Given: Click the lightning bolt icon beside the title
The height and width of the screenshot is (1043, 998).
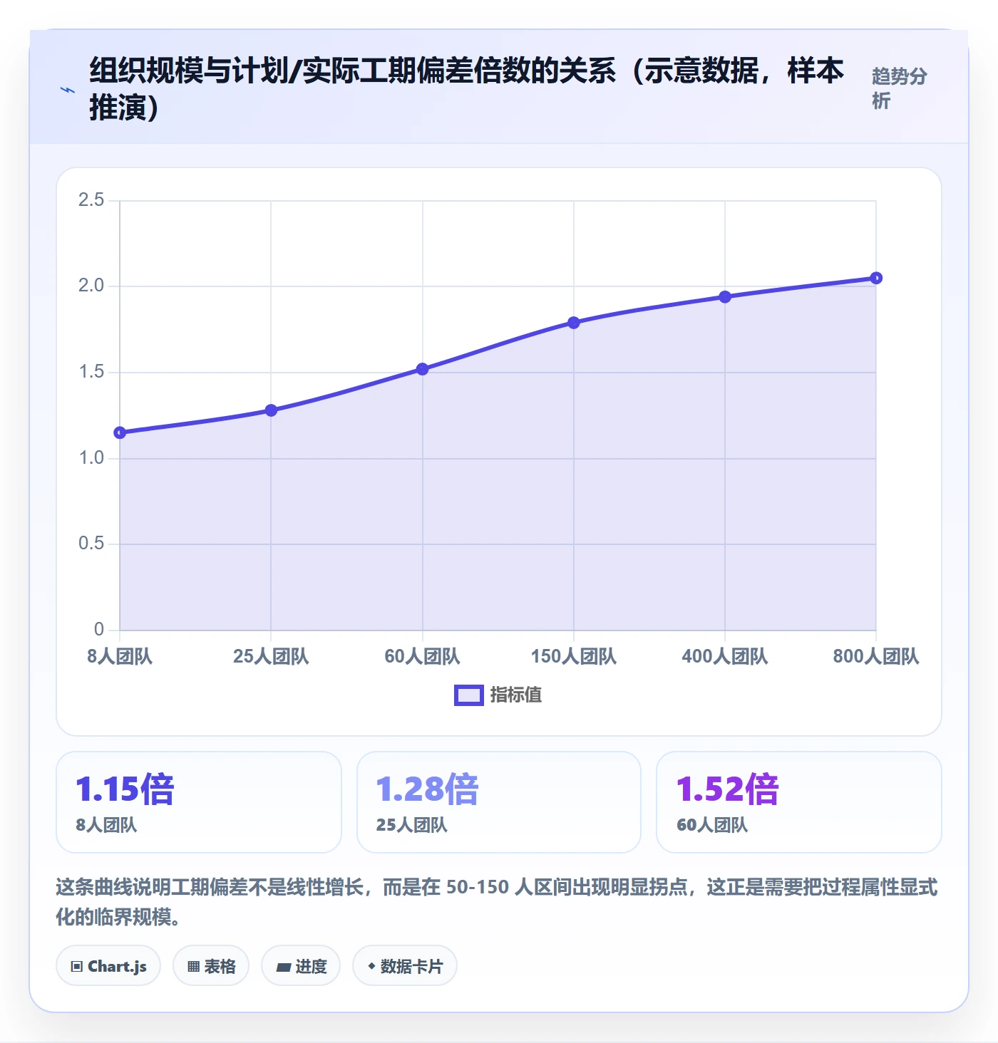Looking at the screenshot, I should click(68, 90).
